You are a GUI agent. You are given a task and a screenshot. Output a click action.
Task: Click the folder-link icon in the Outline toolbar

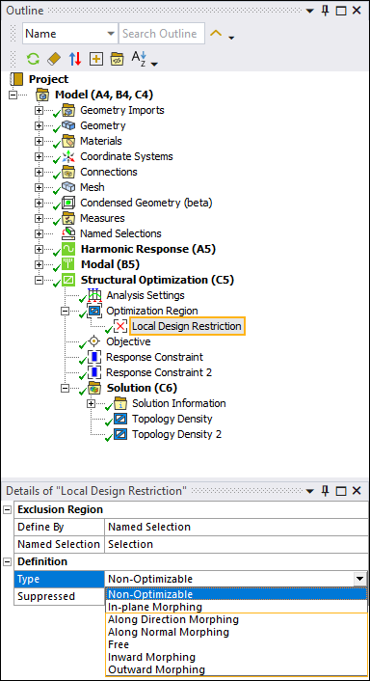[118, 59]
